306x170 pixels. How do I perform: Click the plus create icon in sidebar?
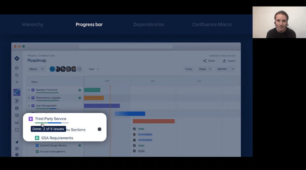coord(17,82)
